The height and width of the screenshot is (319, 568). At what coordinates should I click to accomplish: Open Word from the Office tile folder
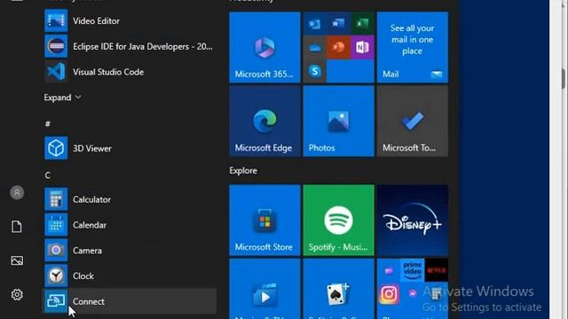tap(338, 24)
